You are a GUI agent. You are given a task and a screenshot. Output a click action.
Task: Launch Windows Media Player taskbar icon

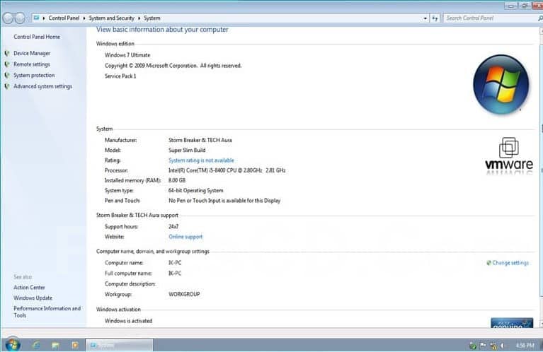[75, 345]
